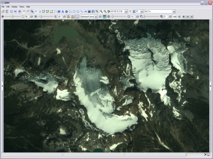Click the reset transparency refresh button
Screen dimensions: 213x159
point(170,17)
